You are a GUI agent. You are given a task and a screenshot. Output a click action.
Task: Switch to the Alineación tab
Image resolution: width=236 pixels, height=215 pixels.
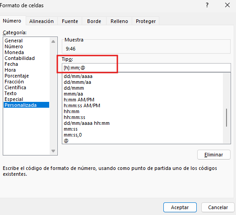coord(42,21)
